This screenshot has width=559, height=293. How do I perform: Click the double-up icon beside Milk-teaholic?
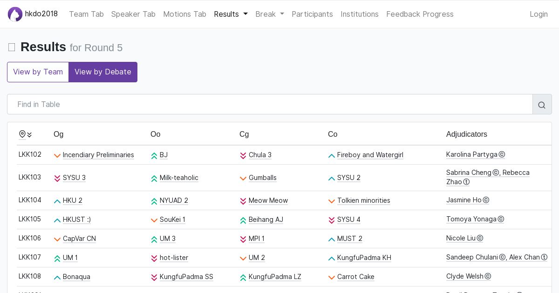pyautogui.click(x=154, y=178)
